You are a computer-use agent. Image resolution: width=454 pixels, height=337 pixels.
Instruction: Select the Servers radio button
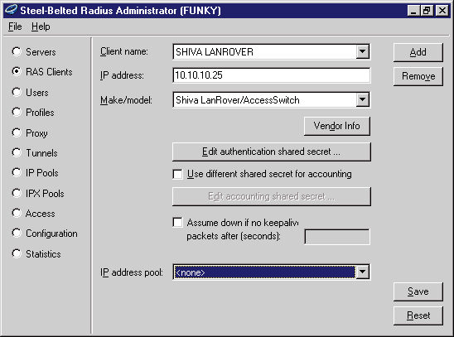17,51
